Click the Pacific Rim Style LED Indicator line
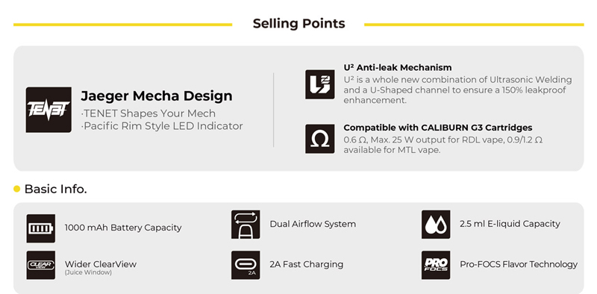 [162, 126]
